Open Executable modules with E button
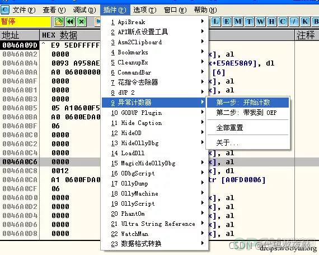 (x=227, y=21)
